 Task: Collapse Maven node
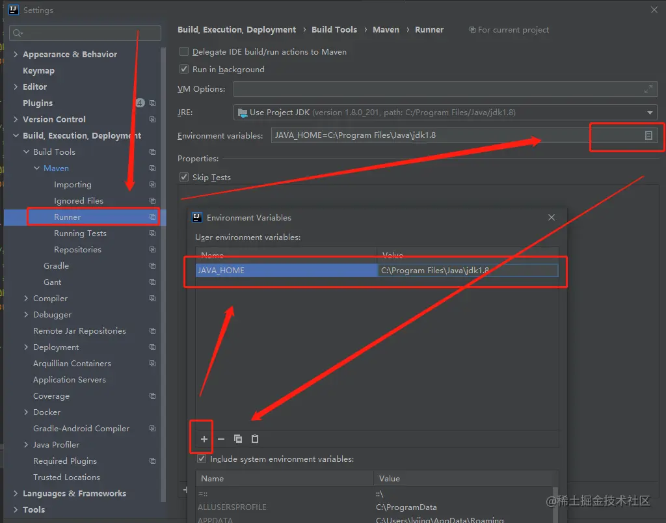pyautogui.click(x=36, y=168)
